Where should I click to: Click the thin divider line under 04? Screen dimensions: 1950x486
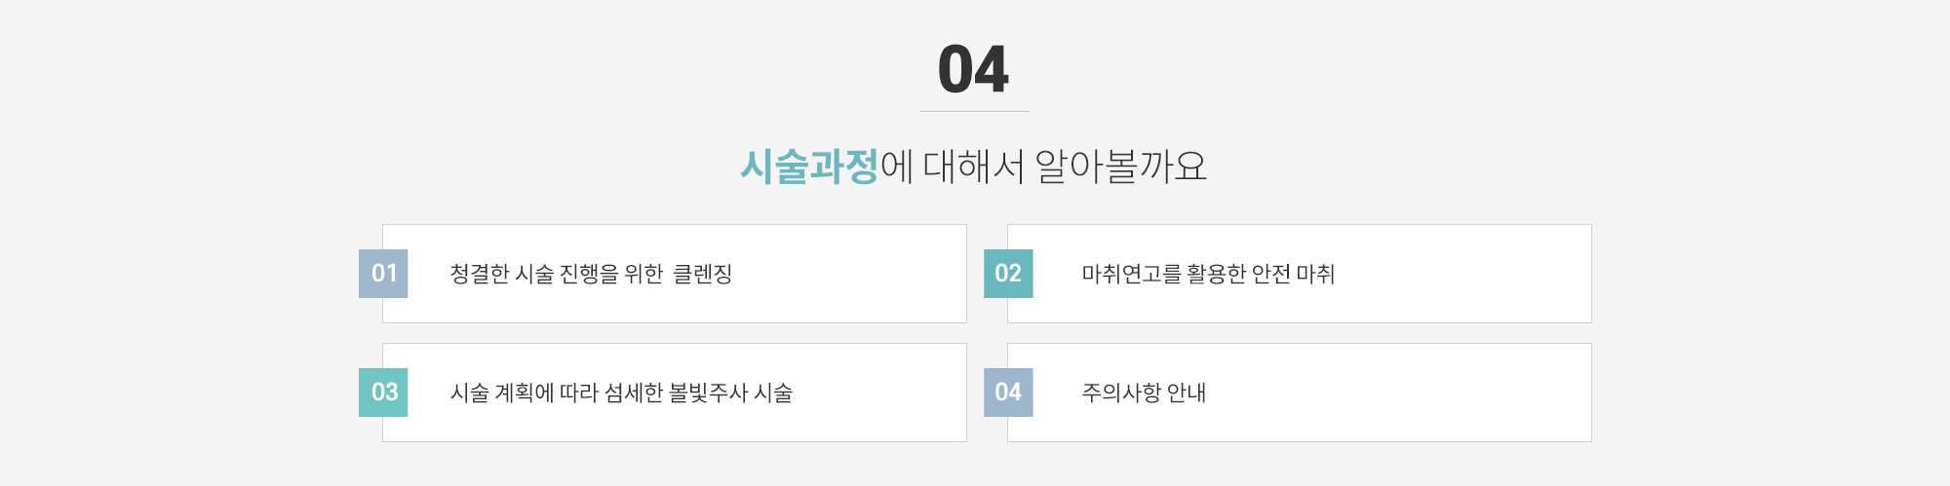[974, 111]
